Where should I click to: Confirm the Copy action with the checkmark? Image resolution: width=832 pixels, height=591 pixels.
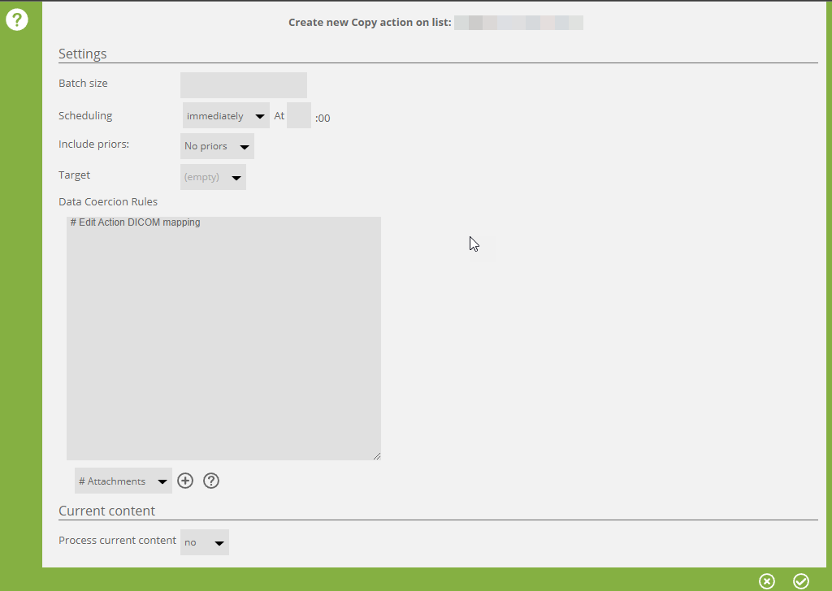801,580
